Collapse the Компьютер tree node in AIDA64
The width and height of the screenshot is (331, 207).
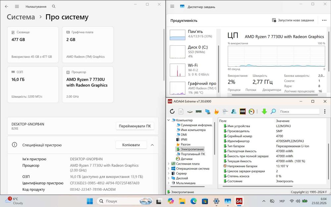pyautogui.click(x=169, y=120)
